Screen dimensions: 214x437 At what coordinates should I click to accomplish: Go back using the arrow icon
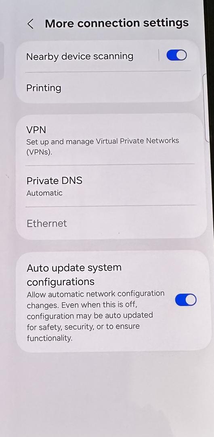tap(31, 24)
